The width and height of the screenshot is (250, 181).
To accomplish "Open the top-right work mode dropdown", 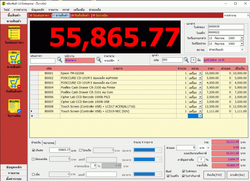I will [x=248, y=15].
